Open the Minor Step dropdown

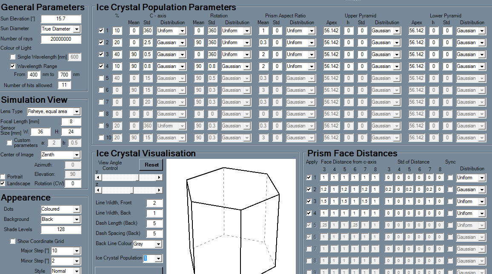77,261
